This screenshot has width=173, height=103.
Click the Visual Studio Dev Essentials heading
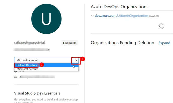pyautogui.click(x=37, y=93)
